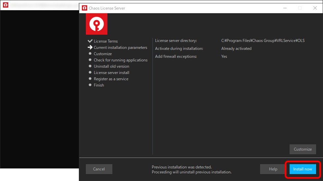Click the Chaos License Server window title
Viewport: 323px width, 181px height.
(107, 8)
